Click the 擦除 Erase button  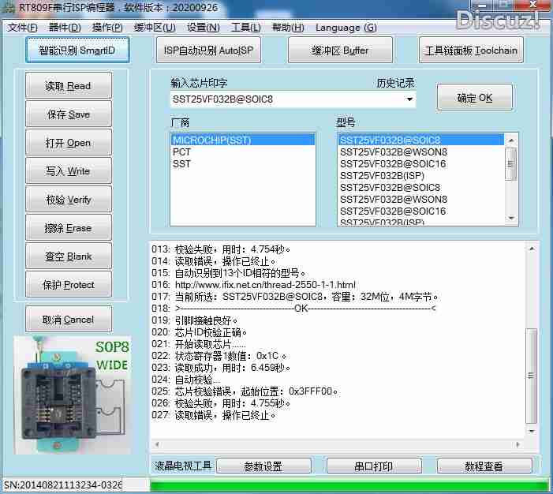coord(69,228)
